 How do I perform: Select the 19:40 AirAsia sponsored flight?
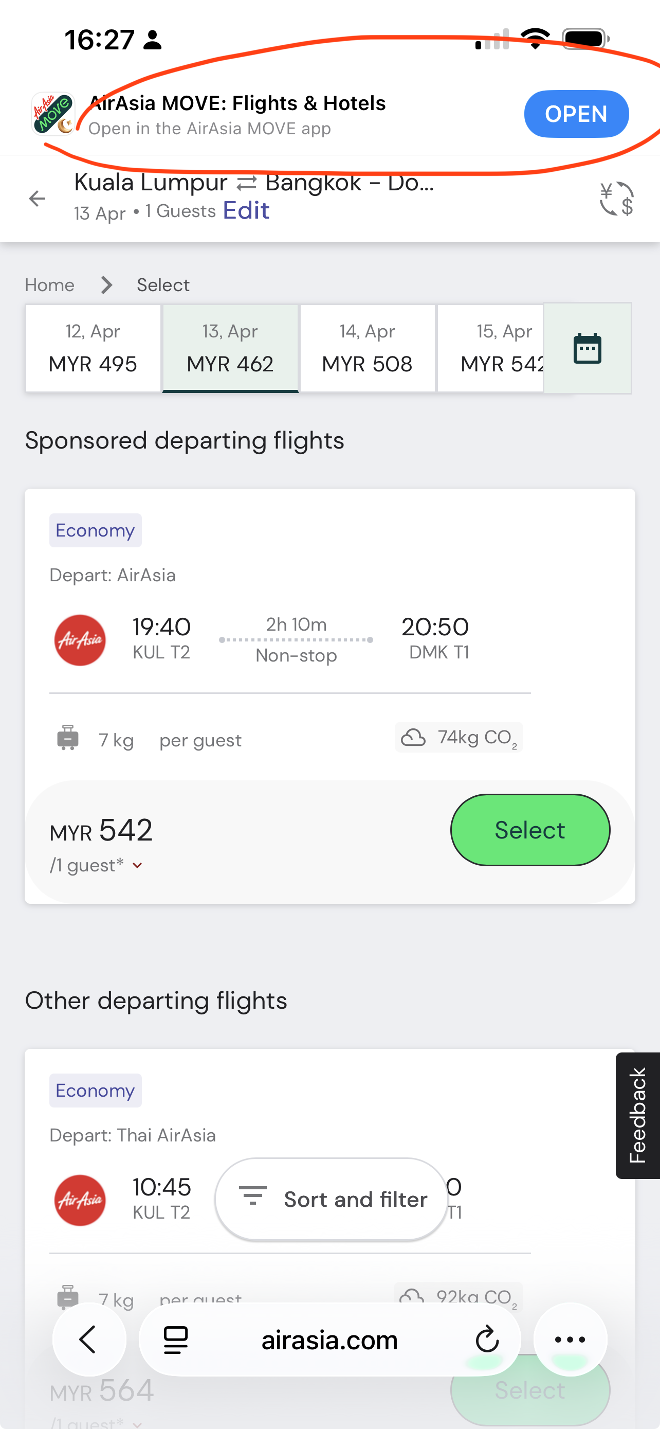coord(530,830)
